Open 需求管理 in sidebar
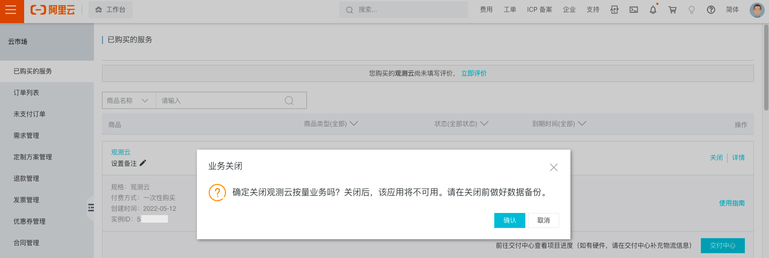 (47, 135)
